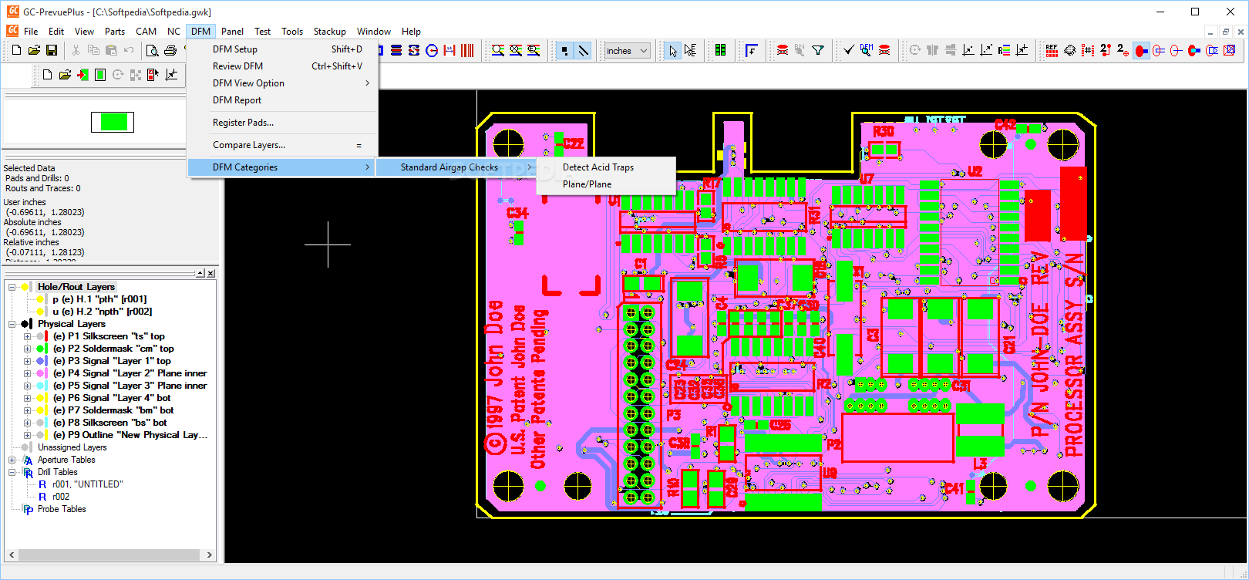Collapse the Hole/Rout Layers tree node
This screenshot has width=1249, height=580.
coord(12,287)
